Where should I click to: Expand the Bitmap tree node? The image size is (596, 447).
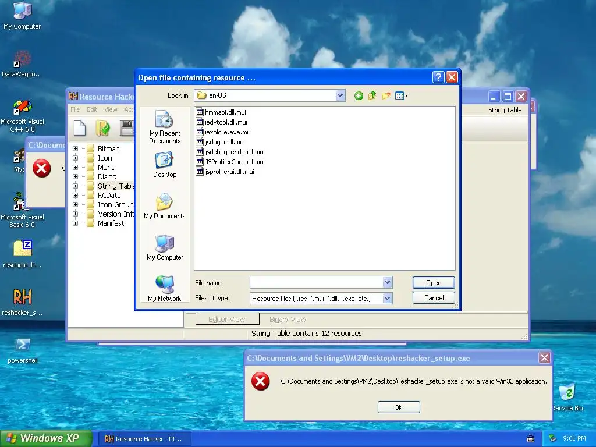75,148
